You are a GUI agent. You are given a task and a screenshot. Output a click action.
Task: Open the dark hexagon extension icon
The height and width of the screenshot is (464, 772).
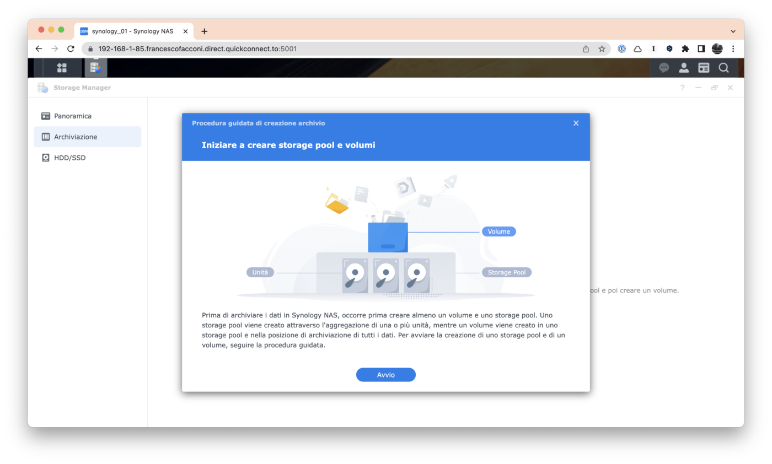[x=669, y=48]
